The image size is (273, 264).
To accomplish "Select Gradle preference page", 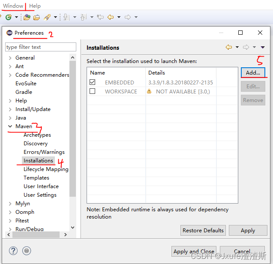I will click(x=24, y=92).
